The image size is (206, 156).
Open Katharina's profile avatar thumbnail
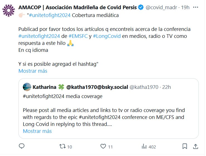[x=27, y=87]
